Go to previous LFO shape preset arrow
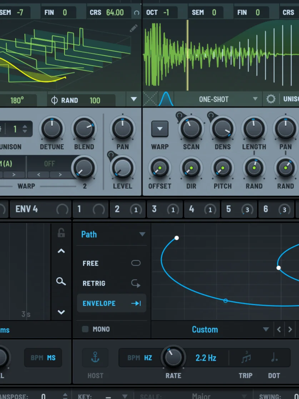299x399 pixels. click(279, 330)
